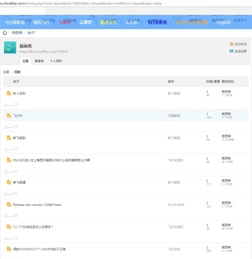
Task: Open 飞行员系统 in navigation bar
Action: coord(157,22)
